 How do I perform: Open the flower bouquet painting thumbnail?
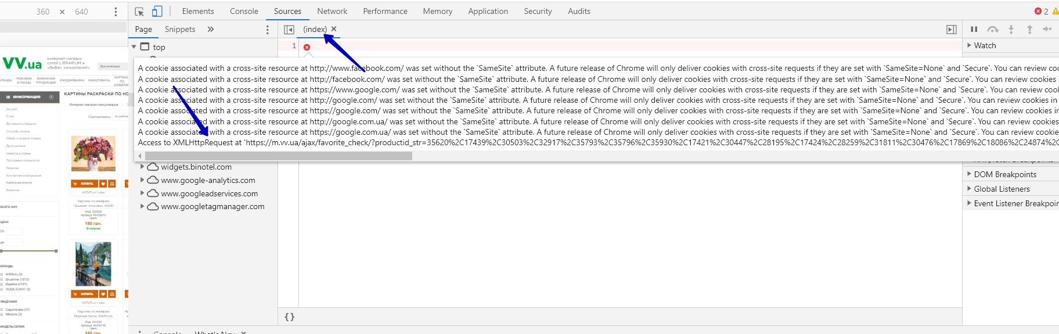[93, 154]
